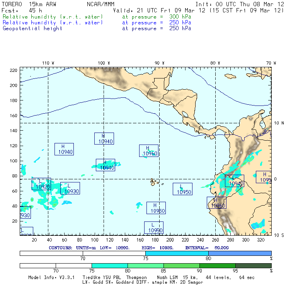Click the 'Tiedtke YSU PBL' footer text
Screen dimensions: 286x286
[x=102, y=277]
